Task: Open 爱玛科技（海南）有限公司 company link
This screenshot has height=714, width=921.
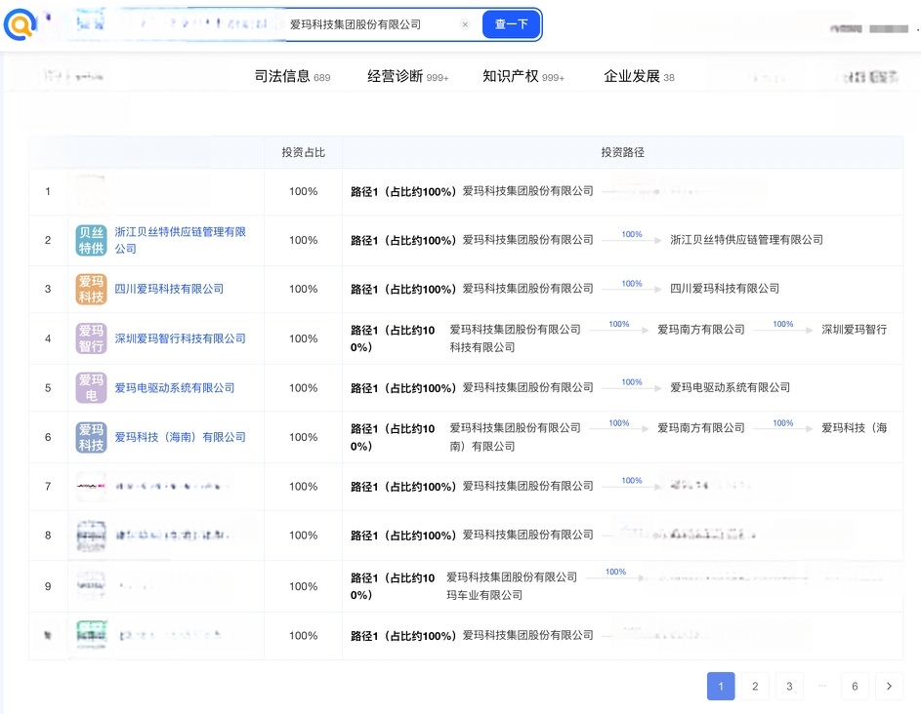Action: 180,437
